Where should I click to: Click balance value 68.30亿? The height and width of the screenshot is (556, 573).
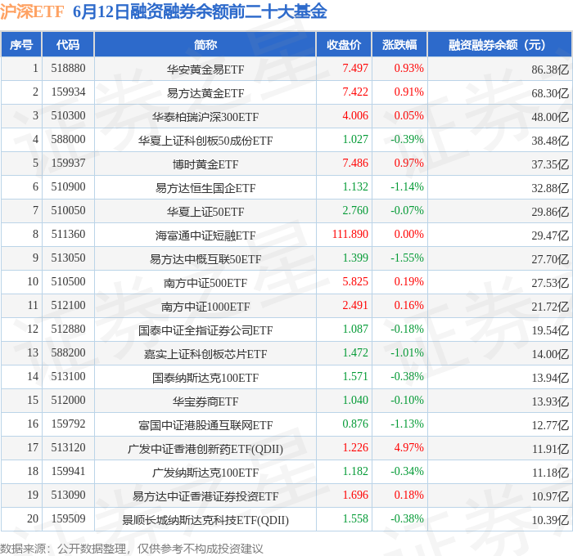[550, 93]
